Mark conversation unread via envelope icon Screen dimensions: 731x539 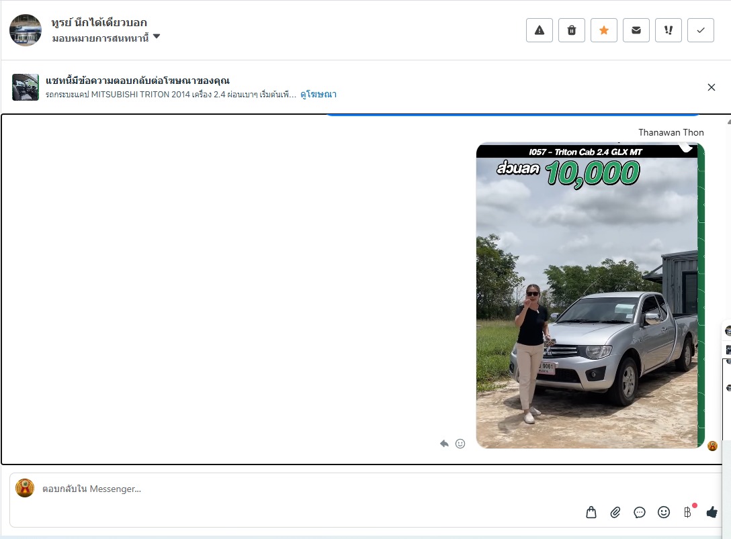[x=636, y=30]
